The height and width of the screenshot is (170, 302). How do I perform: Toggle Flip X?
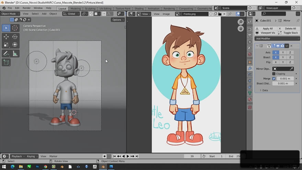click(276, 62)
